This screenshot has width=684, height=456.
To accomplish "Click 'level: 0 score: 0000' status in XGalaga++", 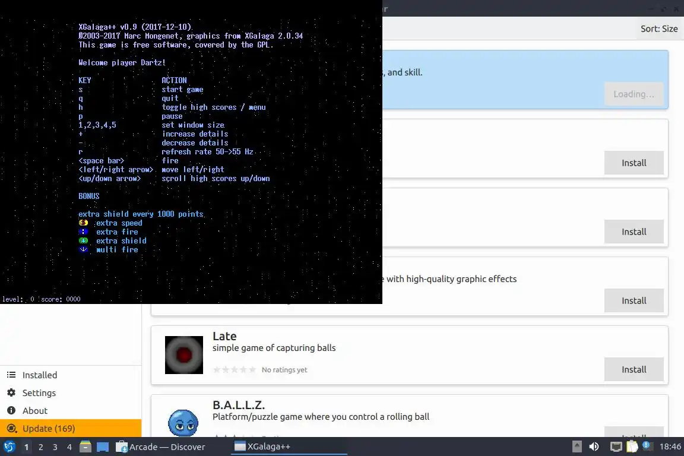I will pyautogui.click(x=42, y=299).
